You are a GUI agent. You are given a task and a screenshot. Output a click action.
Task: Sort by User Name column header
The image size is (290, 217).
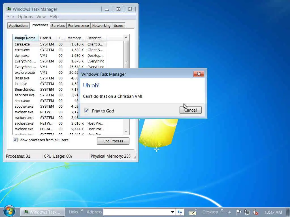click(47, 38)
